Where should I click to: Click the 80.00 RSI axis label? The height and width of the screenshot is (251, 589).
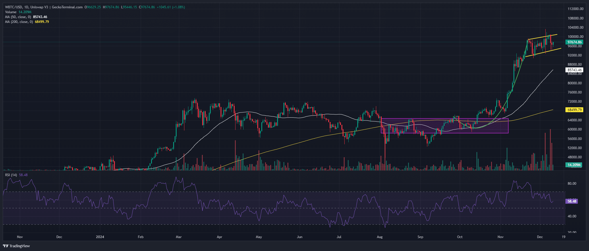[x=572, y=184]
